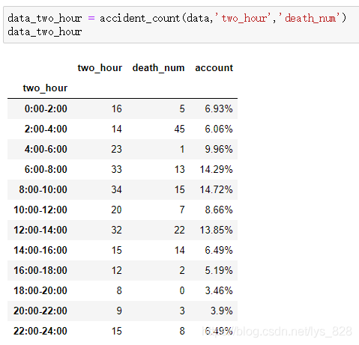The width and height of the screenshot is (359, 345).
Task: Select the 14.29% account cell
Action: click(x=216, y=169)
